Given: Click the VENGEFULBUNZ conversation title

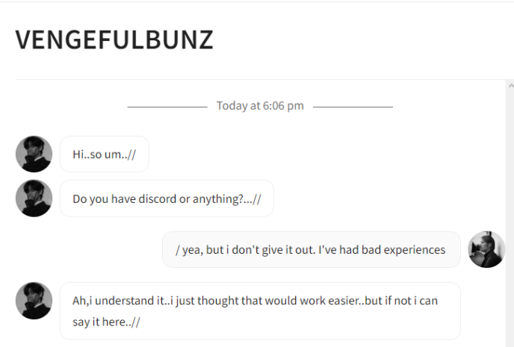Looking at the screenshot, I should point(114,40).
